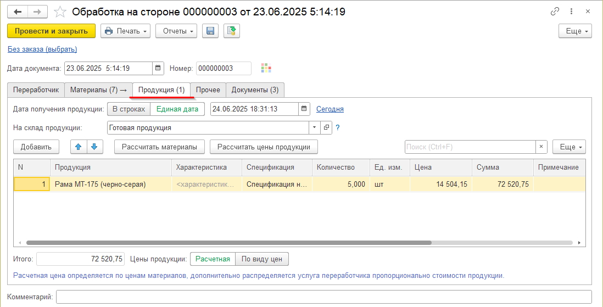Viewport: 603px width, 307px height.
Task: Click the Готовая продукция warehouse field
Action: [x=208, y=127]
